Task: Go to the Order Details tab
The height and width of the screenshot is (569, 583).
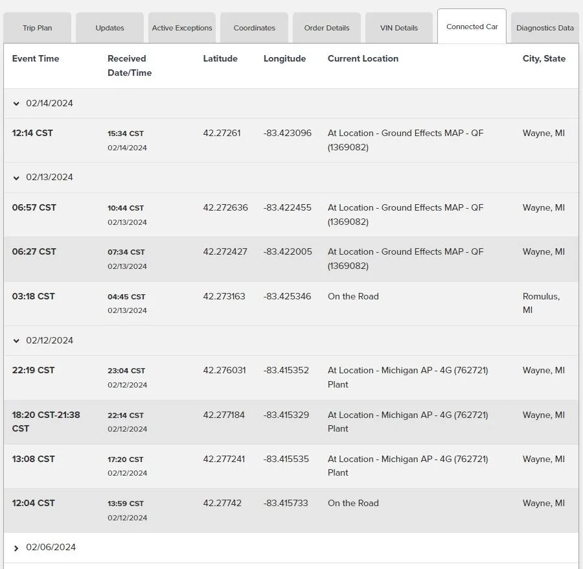Action: point(327,28)
